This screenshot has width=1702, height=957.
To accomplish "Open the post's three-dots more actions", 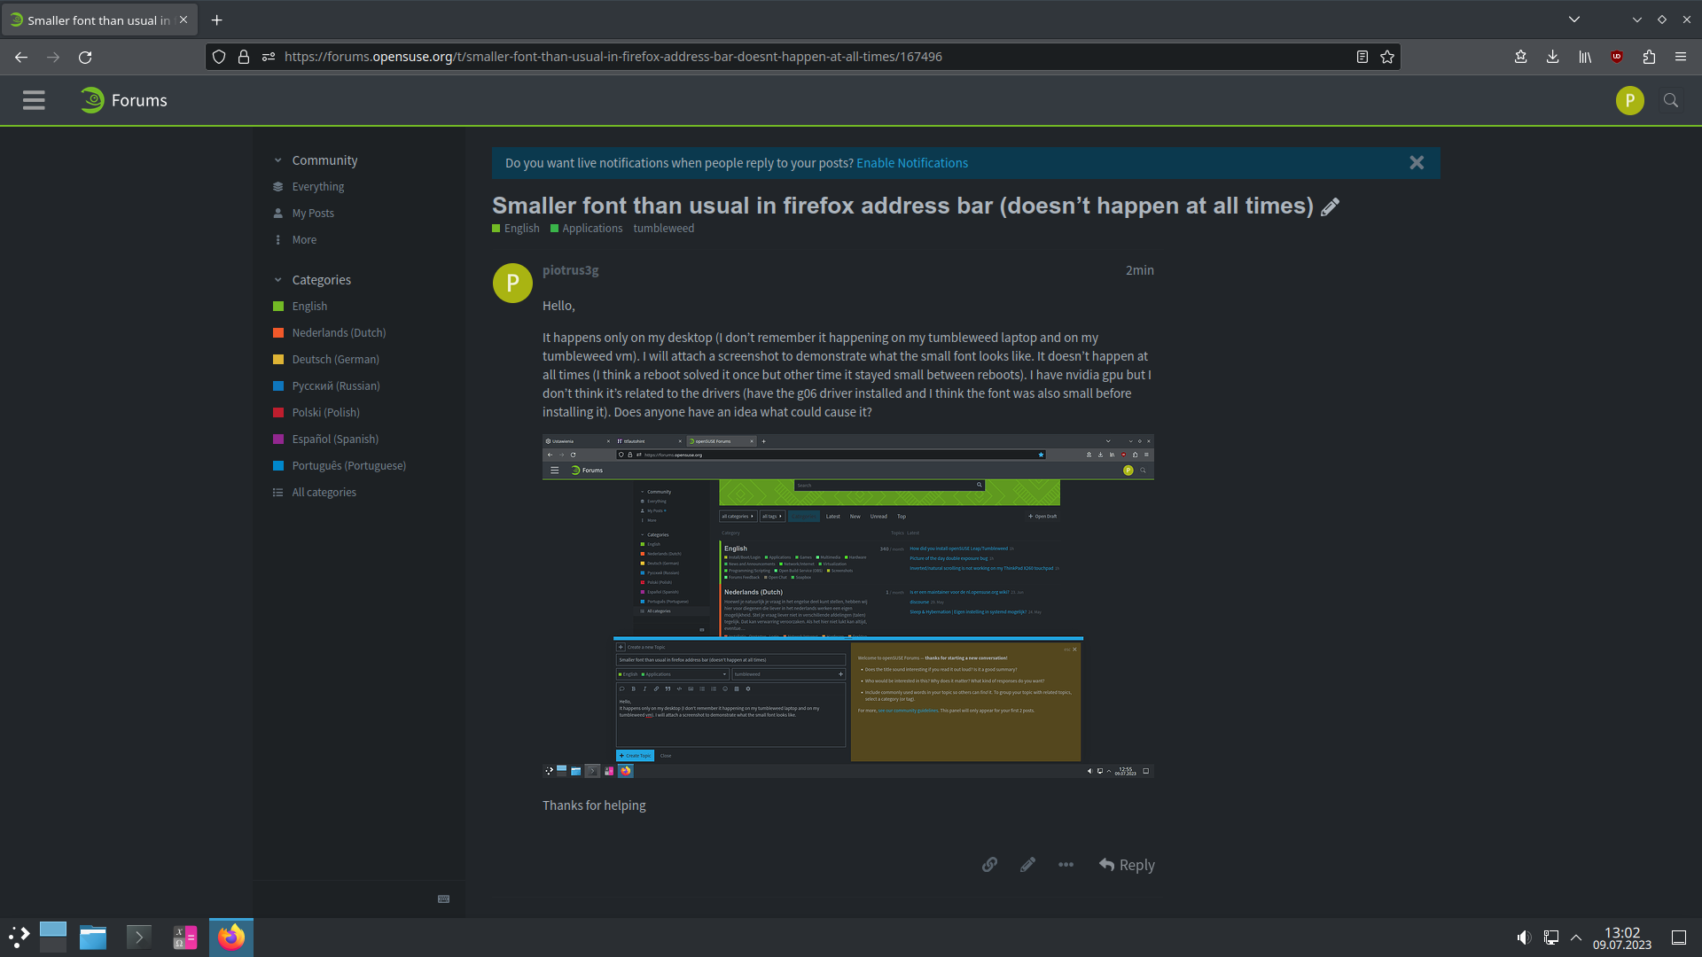I will pos(1066,865).
